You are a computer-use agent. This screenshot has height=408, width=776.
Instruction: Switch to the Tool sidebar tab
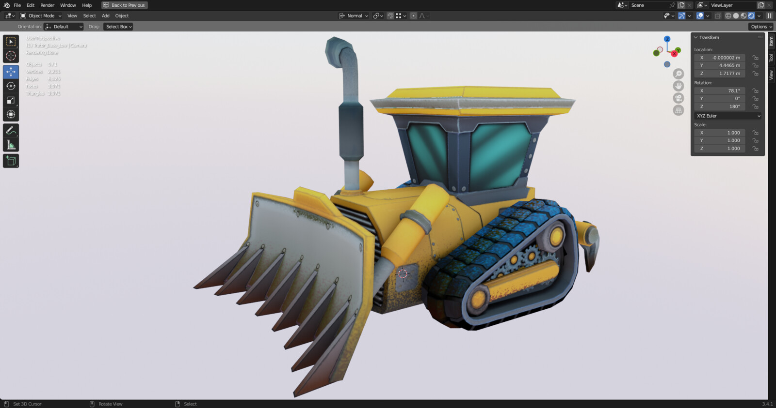[771, 58]
